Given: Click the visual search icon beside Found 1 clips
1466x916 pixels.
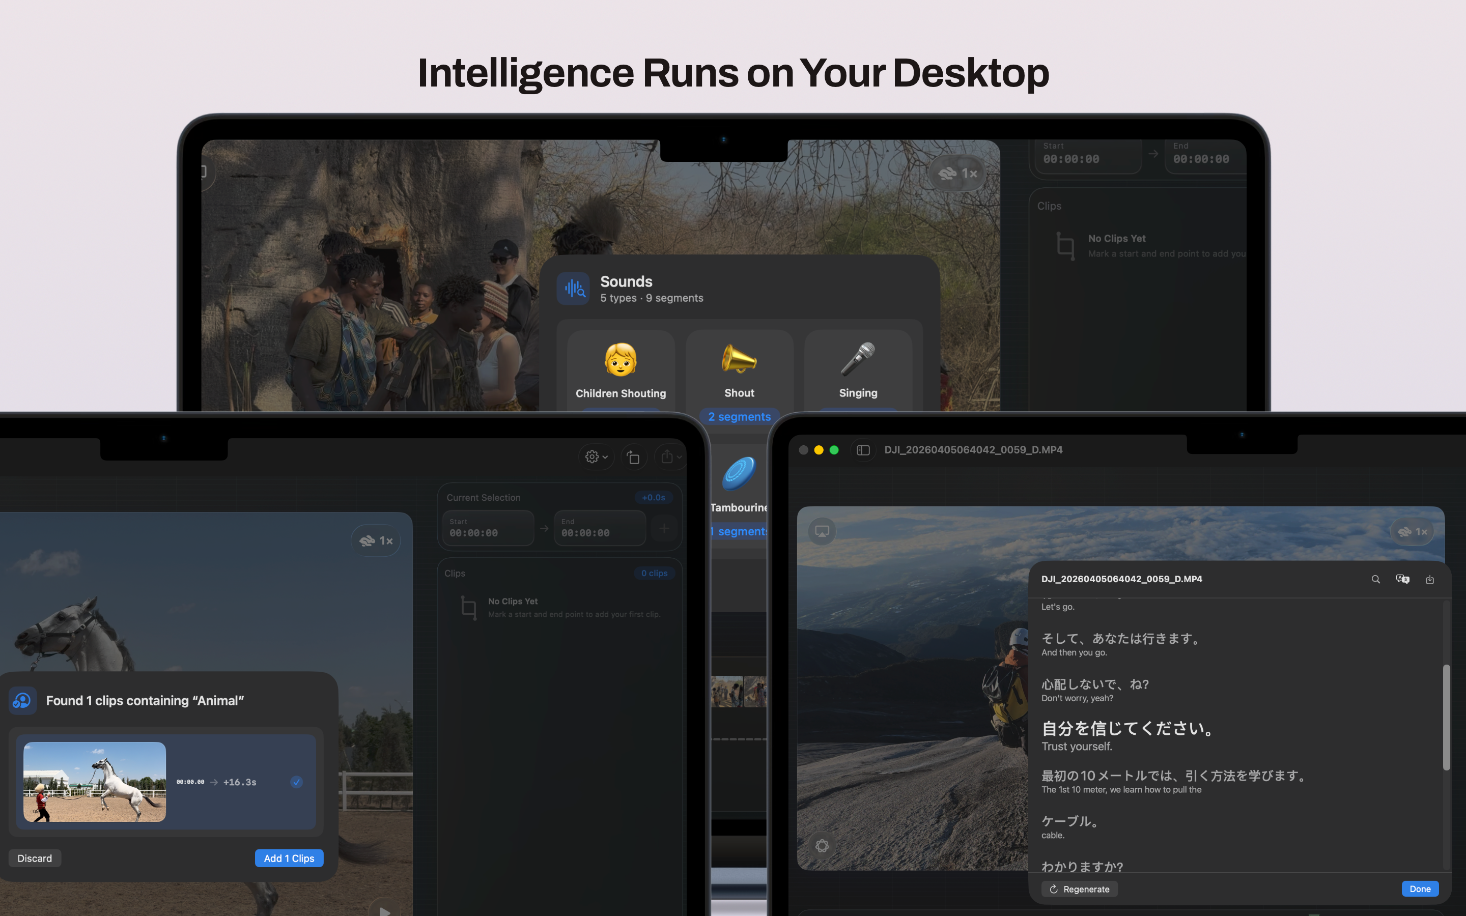Looking at the screenshot, I should (23, 700).
